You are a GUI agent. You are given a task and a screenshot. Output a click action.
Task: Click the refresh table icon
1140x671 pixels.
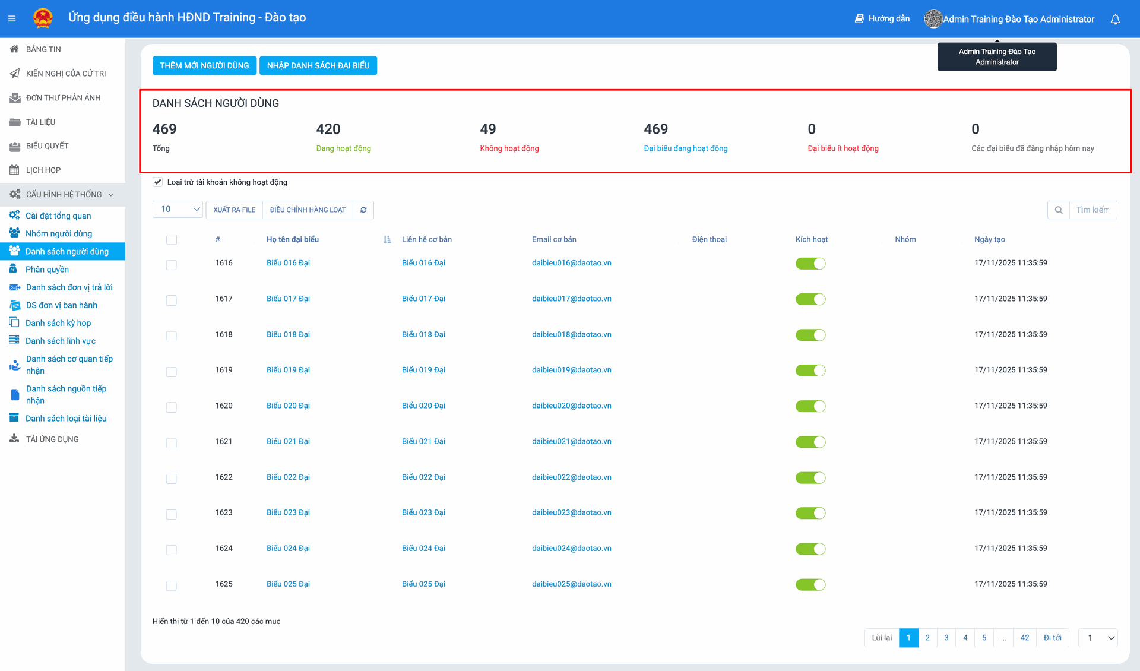pyautogui.click(x=363, y=210)
